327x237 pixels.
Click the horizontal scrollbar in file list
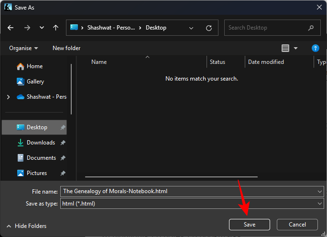171,177
